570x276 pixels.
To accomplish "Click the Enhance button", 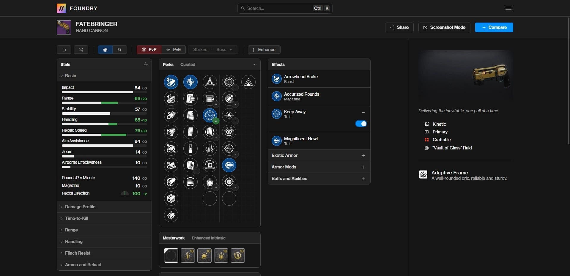I will pos(264,50).
